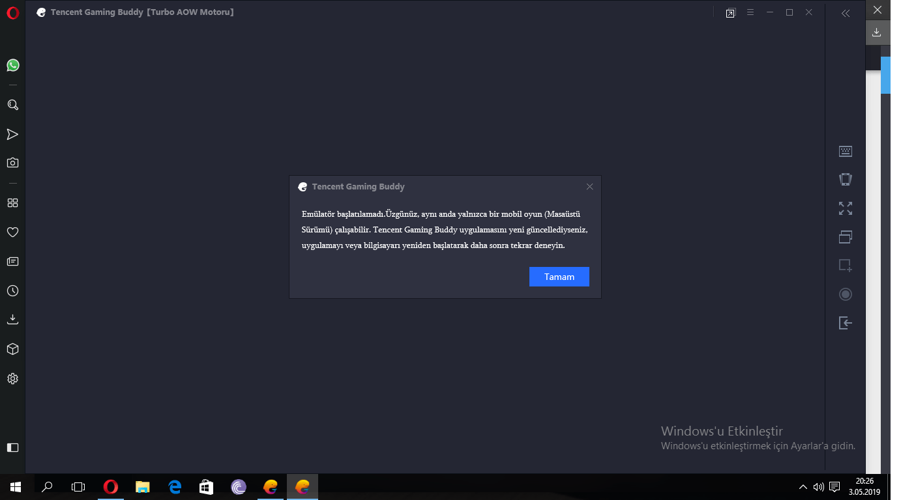Open keyboard mapping in Gaming Buddy toolbar
Screen dimensions: 901x500
(x=846, y=151)
